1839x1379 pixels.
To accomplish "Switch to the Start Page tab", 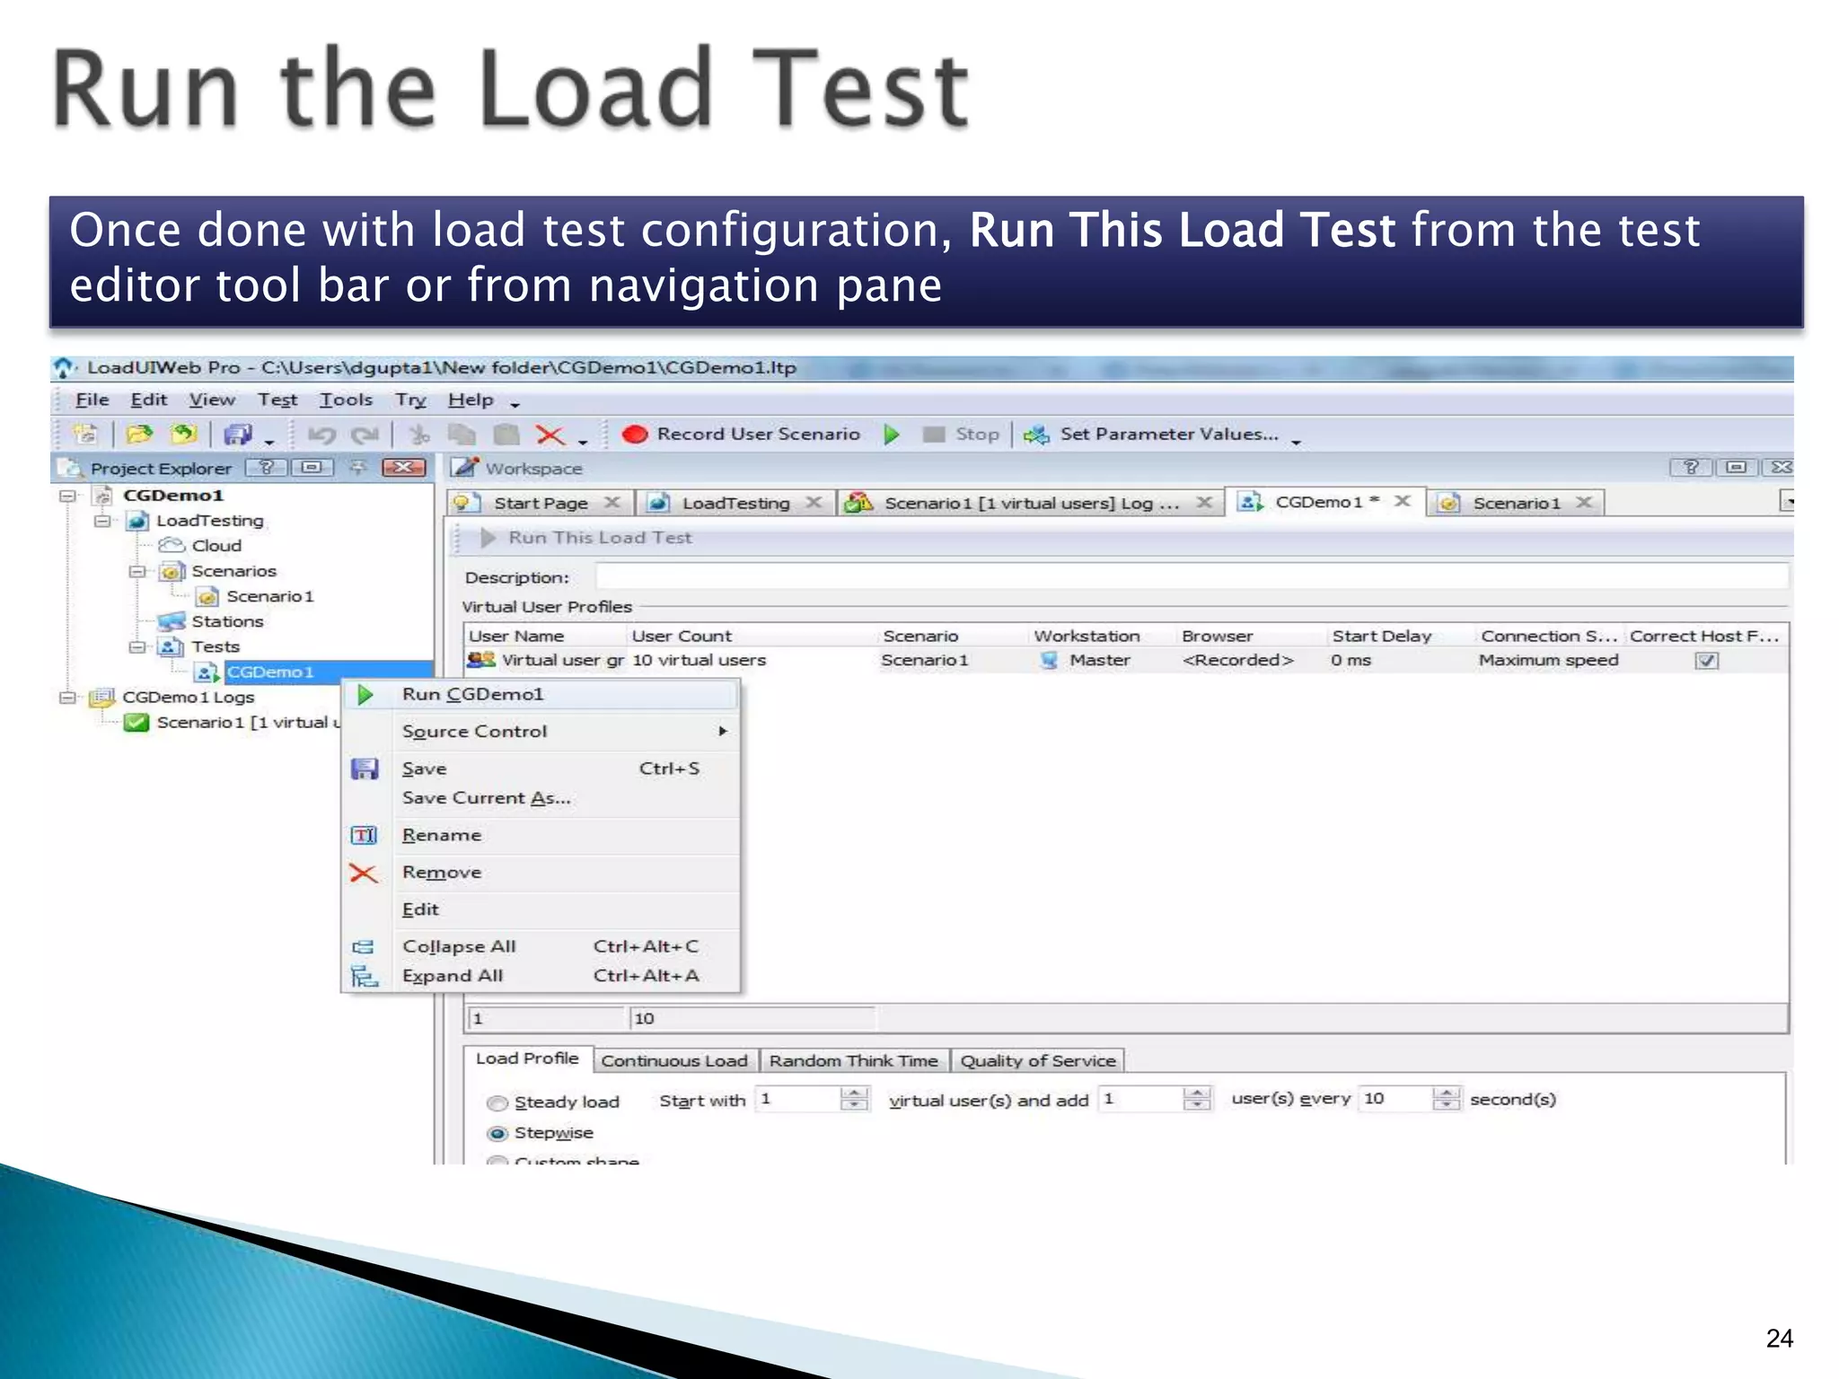I will pyautogui.click(x=541, y=503).
